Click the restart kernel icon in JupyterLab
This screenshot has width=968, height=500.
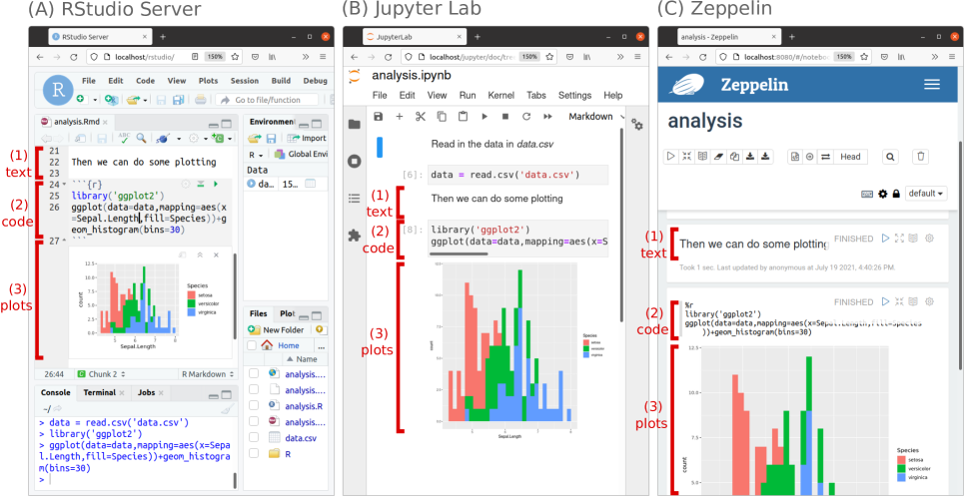coord(526,116)
